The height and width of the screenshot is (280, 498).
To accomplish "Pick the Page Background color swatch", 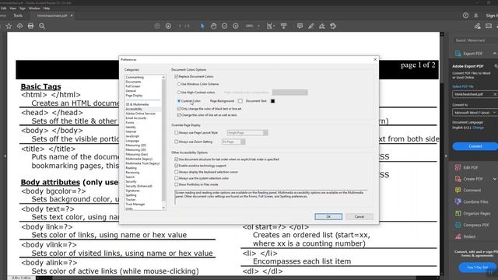I will 240,101.
